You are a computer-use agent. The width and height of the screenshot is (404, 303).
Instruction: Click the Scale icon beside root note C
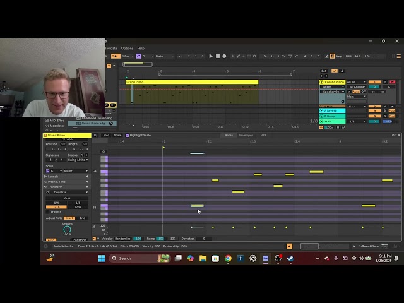[x=48, y=171]
